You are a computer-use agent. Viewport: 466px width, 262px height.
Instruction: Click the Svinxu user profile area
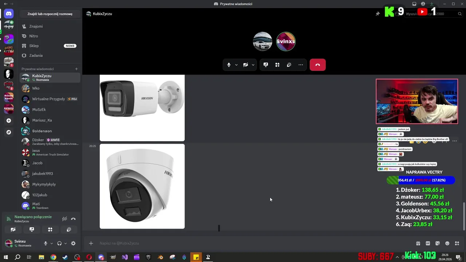[x=22, y=243]
